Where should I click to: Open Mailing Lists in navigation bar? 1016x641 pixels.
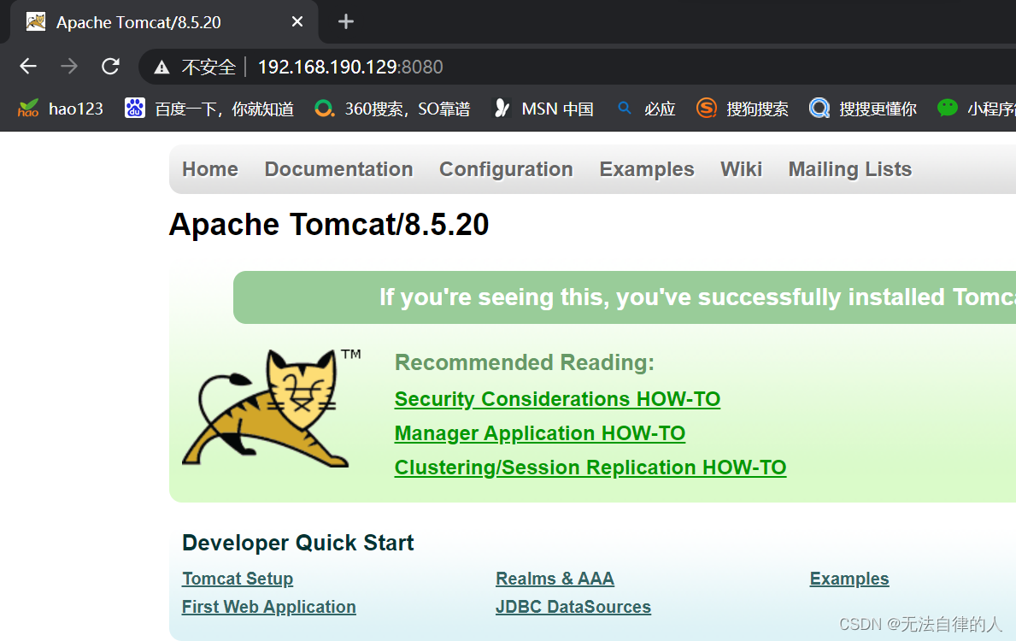850,169
